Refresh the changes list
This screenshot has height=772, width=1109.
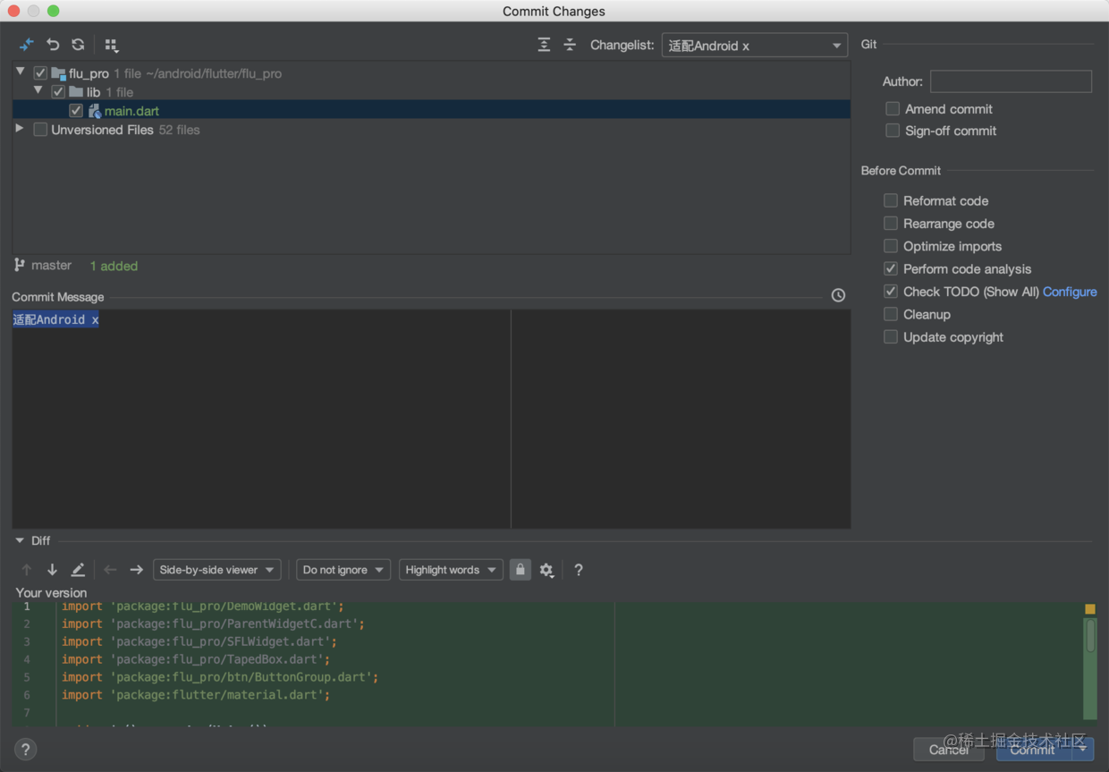tap(79, 45)
